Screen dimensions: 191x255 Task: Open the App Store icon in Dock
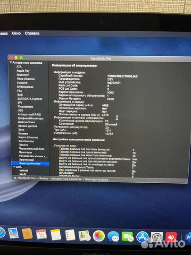[x=142, y=237]
